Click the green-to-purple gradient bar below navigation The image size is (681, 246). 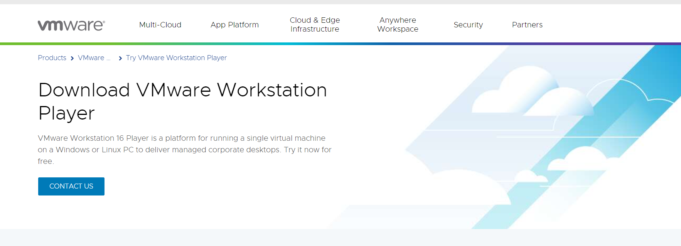[x=340, y=44]
